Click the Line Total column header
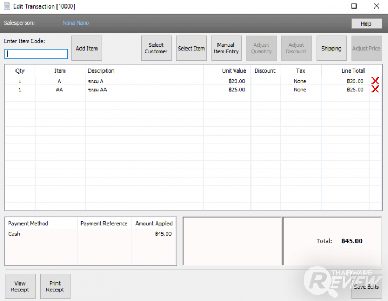 click(345, 71)
